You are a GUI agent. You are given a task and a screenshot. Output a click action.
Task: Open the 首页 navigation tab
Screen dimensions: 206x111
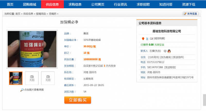(x=10, y=4)
